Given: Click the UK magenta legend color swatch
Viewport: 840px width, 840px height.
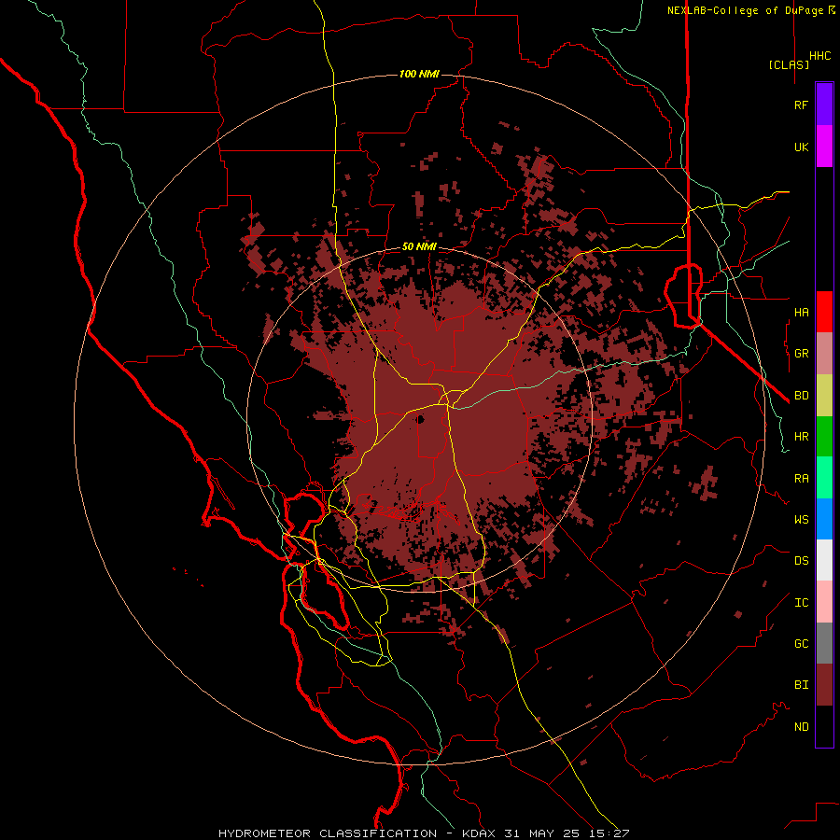Looking at the screenshot, I should pos(824,147).
